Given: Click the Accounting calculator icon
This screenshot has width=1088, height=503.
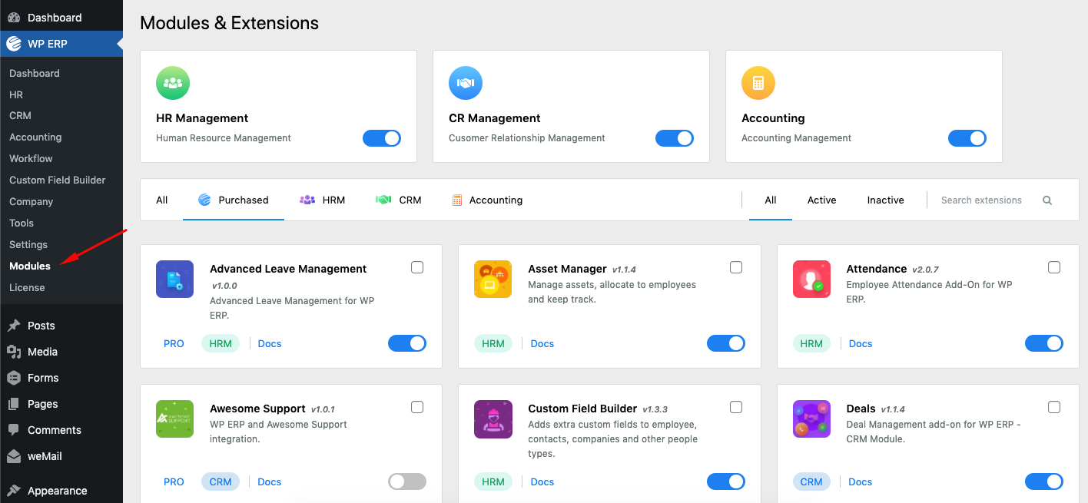Looking at the screenshot, I should (x=758, y=83).
